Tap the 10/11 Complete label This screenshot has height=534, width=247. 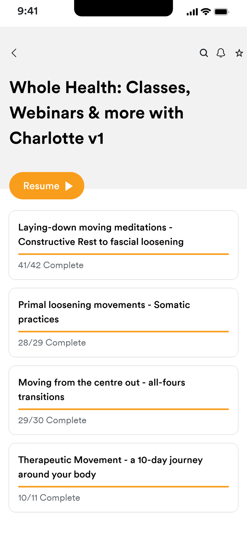[49, 498]
